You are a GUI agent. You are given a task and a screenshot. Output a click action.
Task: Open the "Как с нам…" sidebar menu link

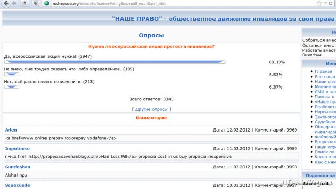tap(325, 162)
